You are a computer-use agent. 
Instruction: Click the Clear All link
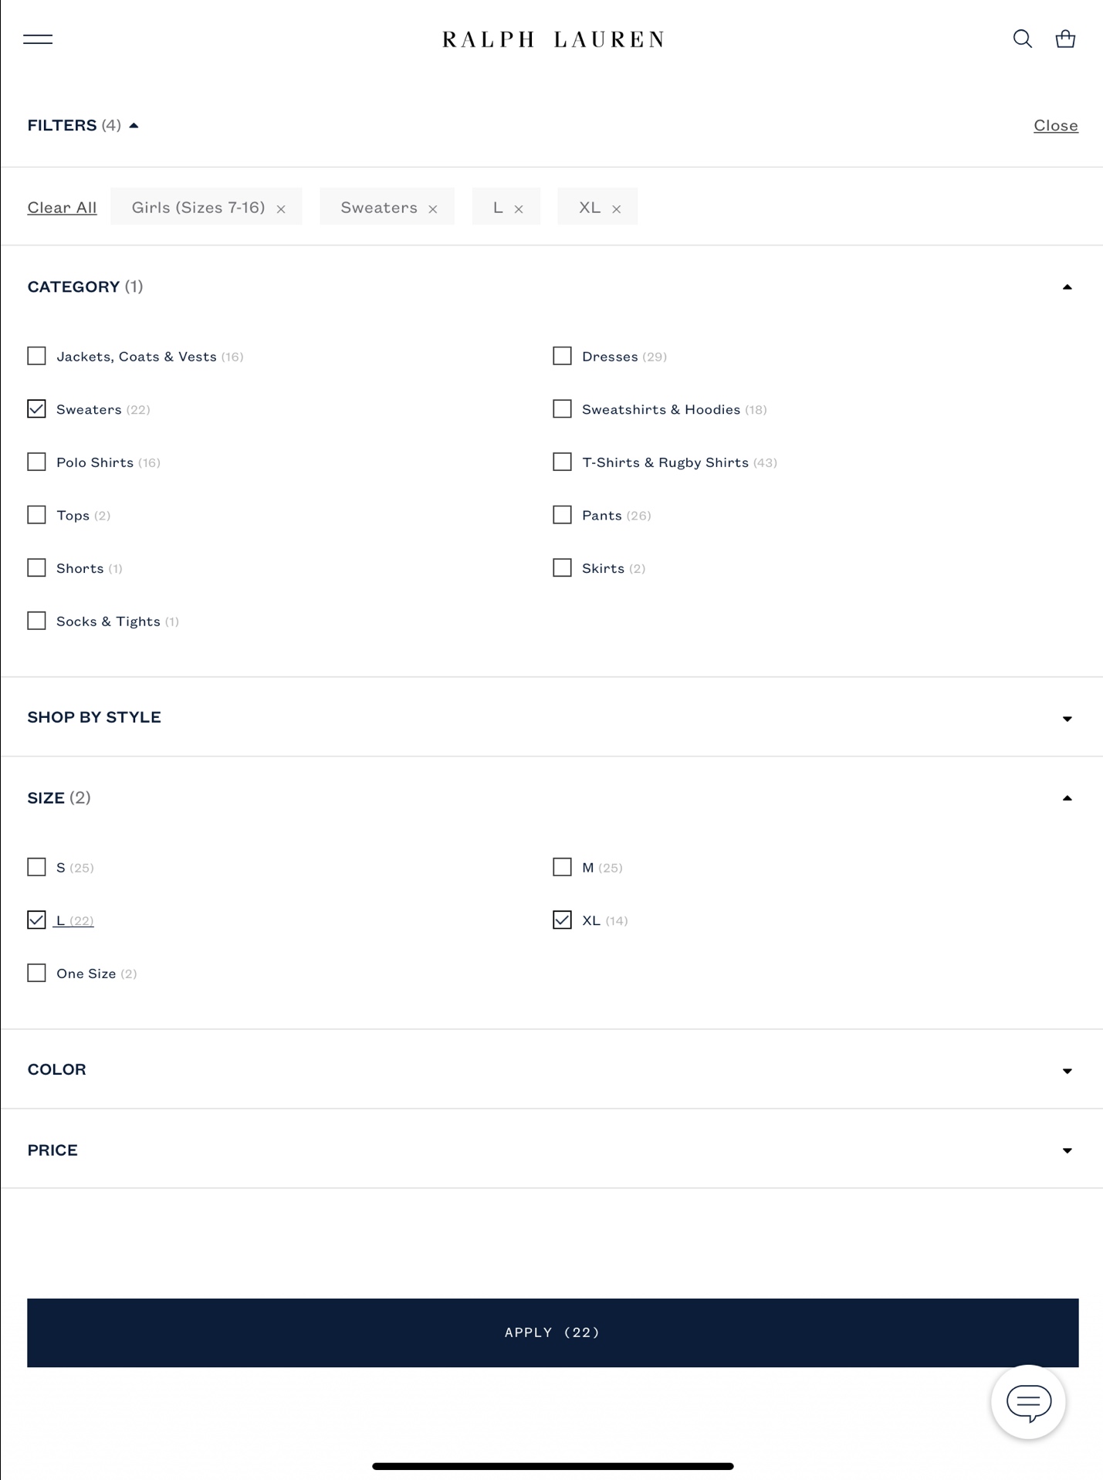click(x=62, y=208)
